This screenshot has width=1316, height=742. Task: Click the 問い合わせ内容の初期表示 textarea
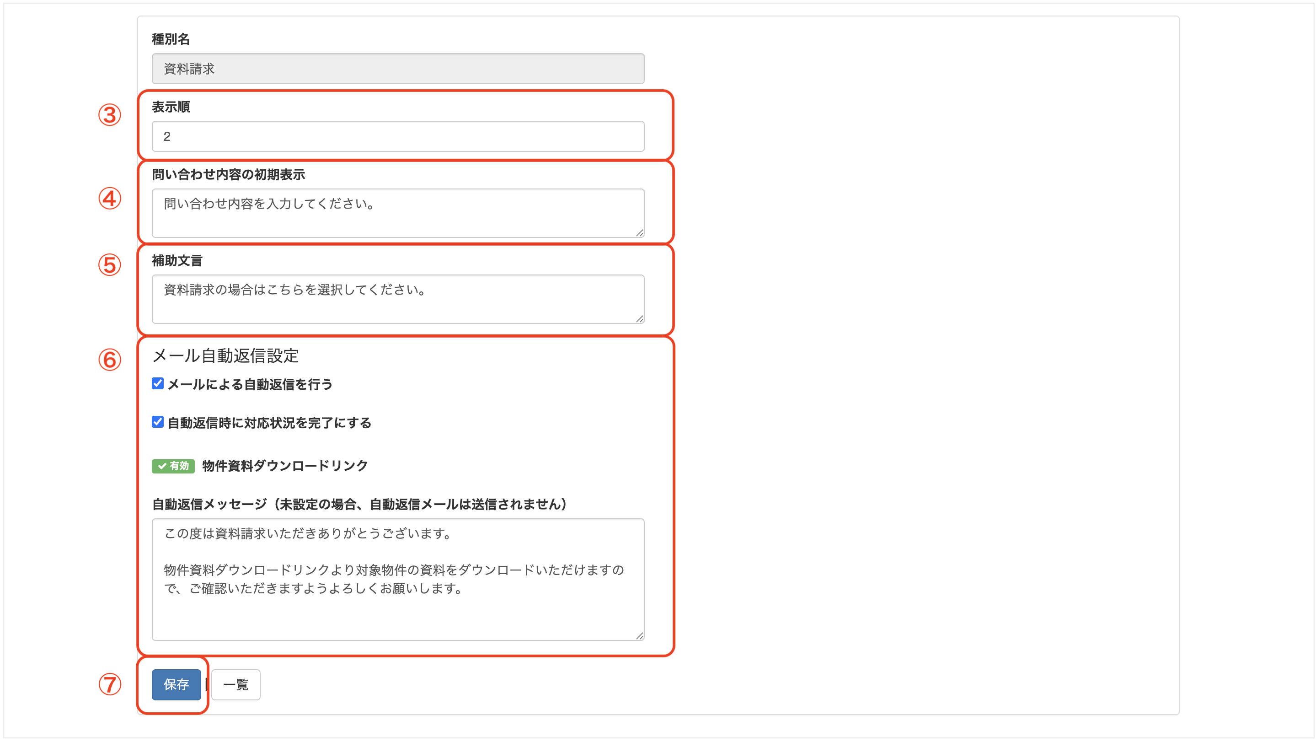[397, 213]
